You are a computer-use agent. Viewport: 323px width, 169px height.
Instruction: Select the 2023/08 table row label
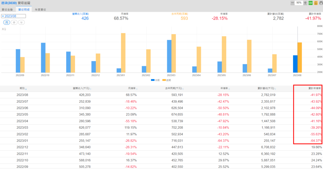click(x=22, y=95)
